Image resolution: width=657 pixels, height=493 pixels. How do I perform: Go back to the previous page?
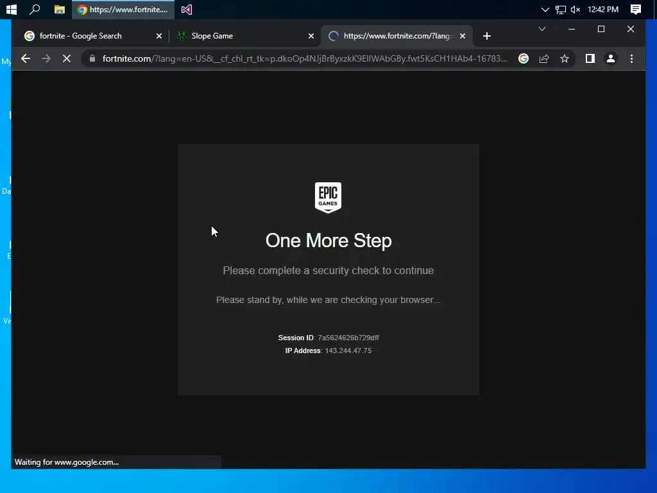tap(26, 58)
